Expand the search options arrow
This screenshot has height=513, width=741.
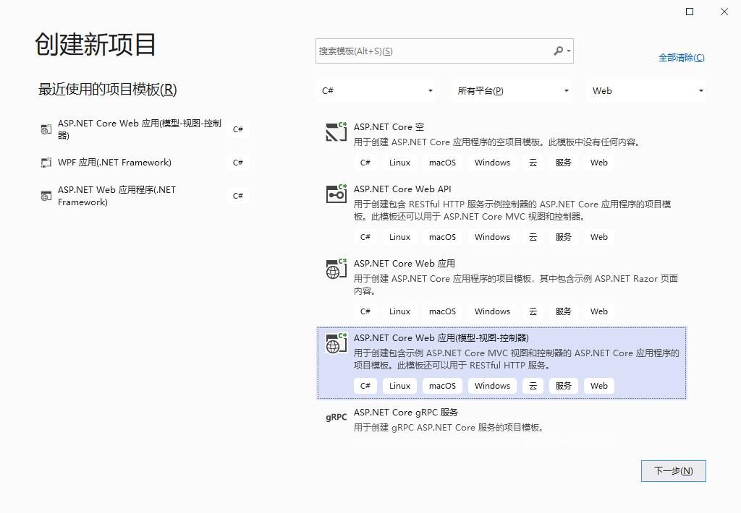point(569,51)
